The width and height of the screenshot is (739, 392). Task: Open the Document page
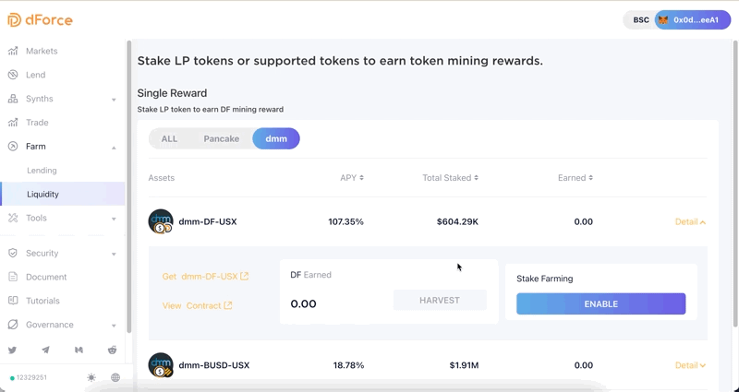[46, 277]
